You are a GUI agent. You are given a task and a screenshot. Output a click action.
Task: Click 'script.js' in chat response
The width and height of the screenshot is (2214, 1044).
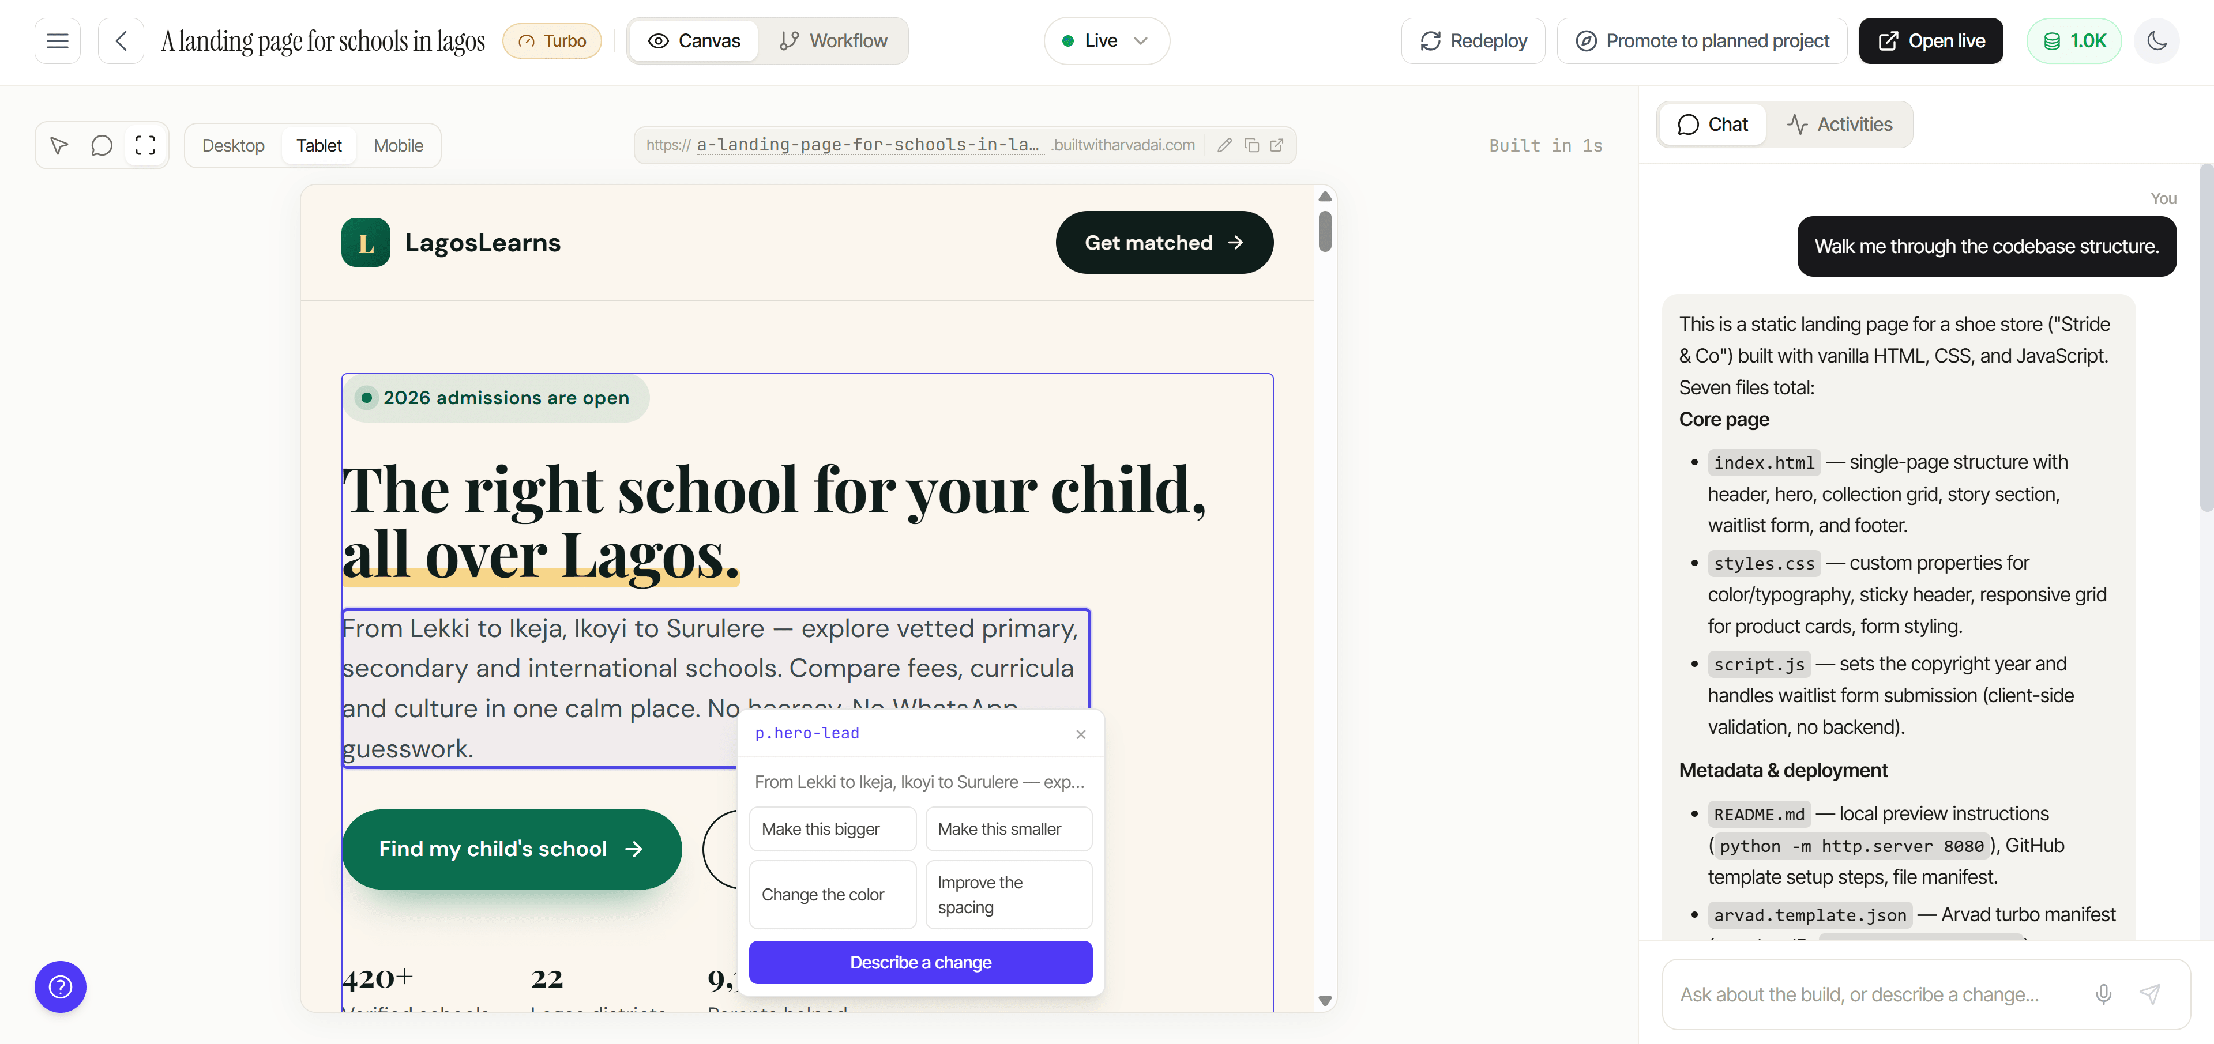(x=1758, y=664)
